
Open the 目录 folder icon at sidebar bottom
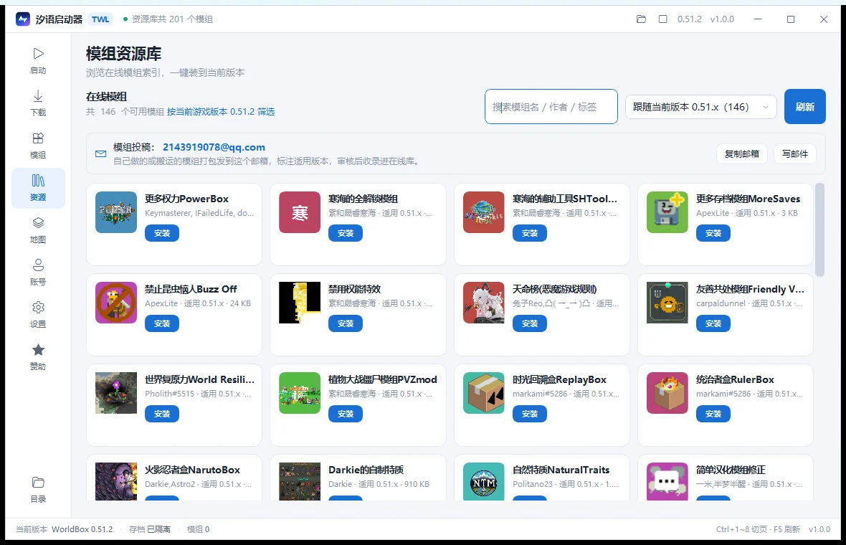(38, 489)
